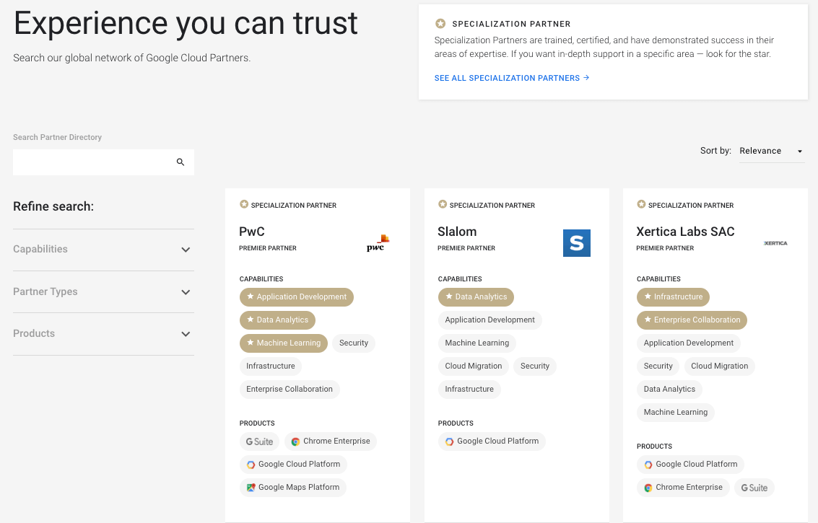Select PwC's starred Data Analytics chip

[277, 320]
